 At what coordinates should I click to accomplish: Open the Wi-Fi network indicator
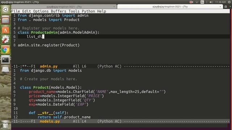[197, 2]
